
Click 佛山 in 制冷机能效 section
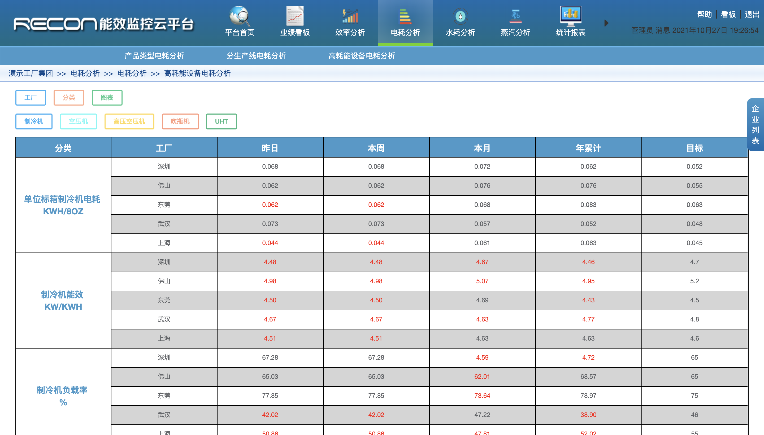(x=164, y=281)
